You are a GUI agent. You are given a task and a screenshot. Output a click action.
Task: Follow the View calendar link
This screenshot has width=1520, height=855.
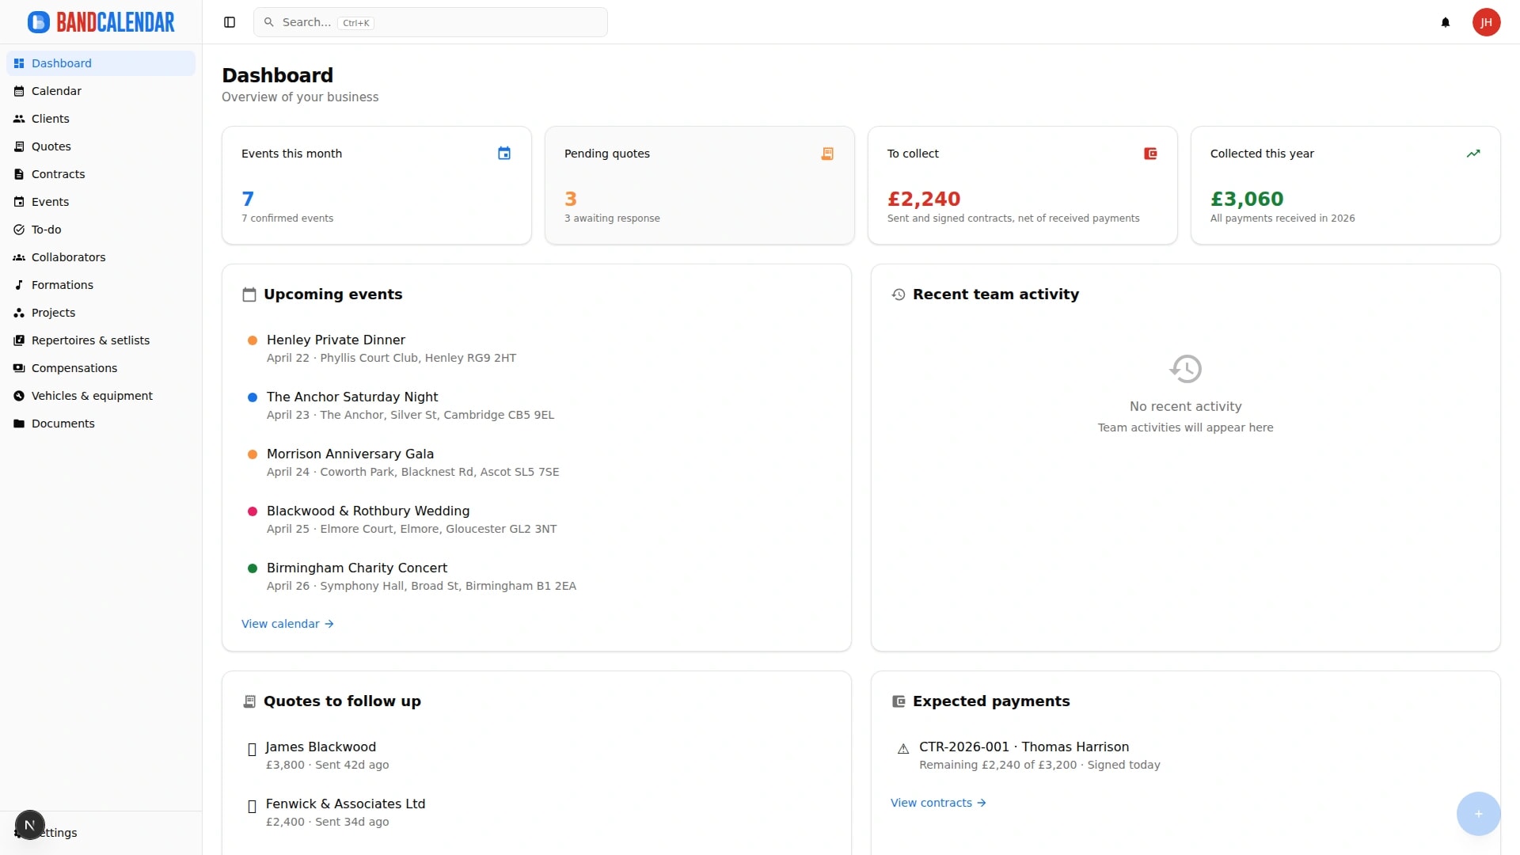click(287, 624)
